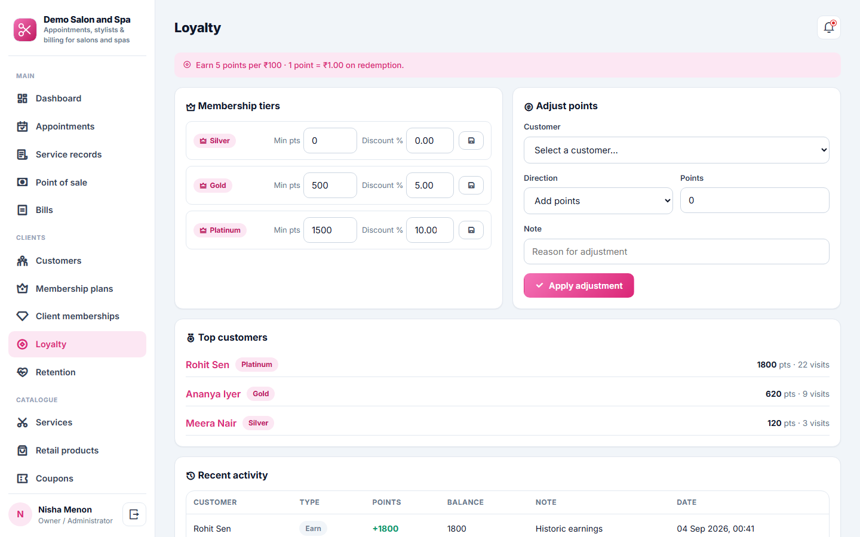Click the Apply adjustment button
This screenshot has height=537, width=860.
(x=579, y=286)
